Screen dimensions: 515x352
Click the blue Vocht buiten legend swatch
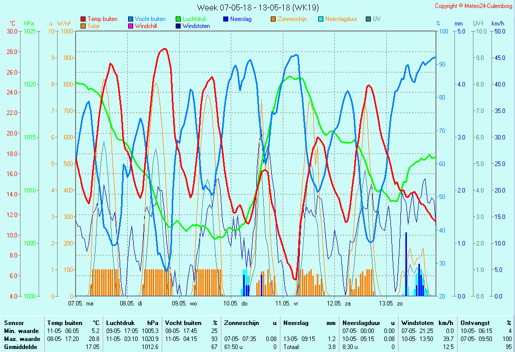click(131, 19)
